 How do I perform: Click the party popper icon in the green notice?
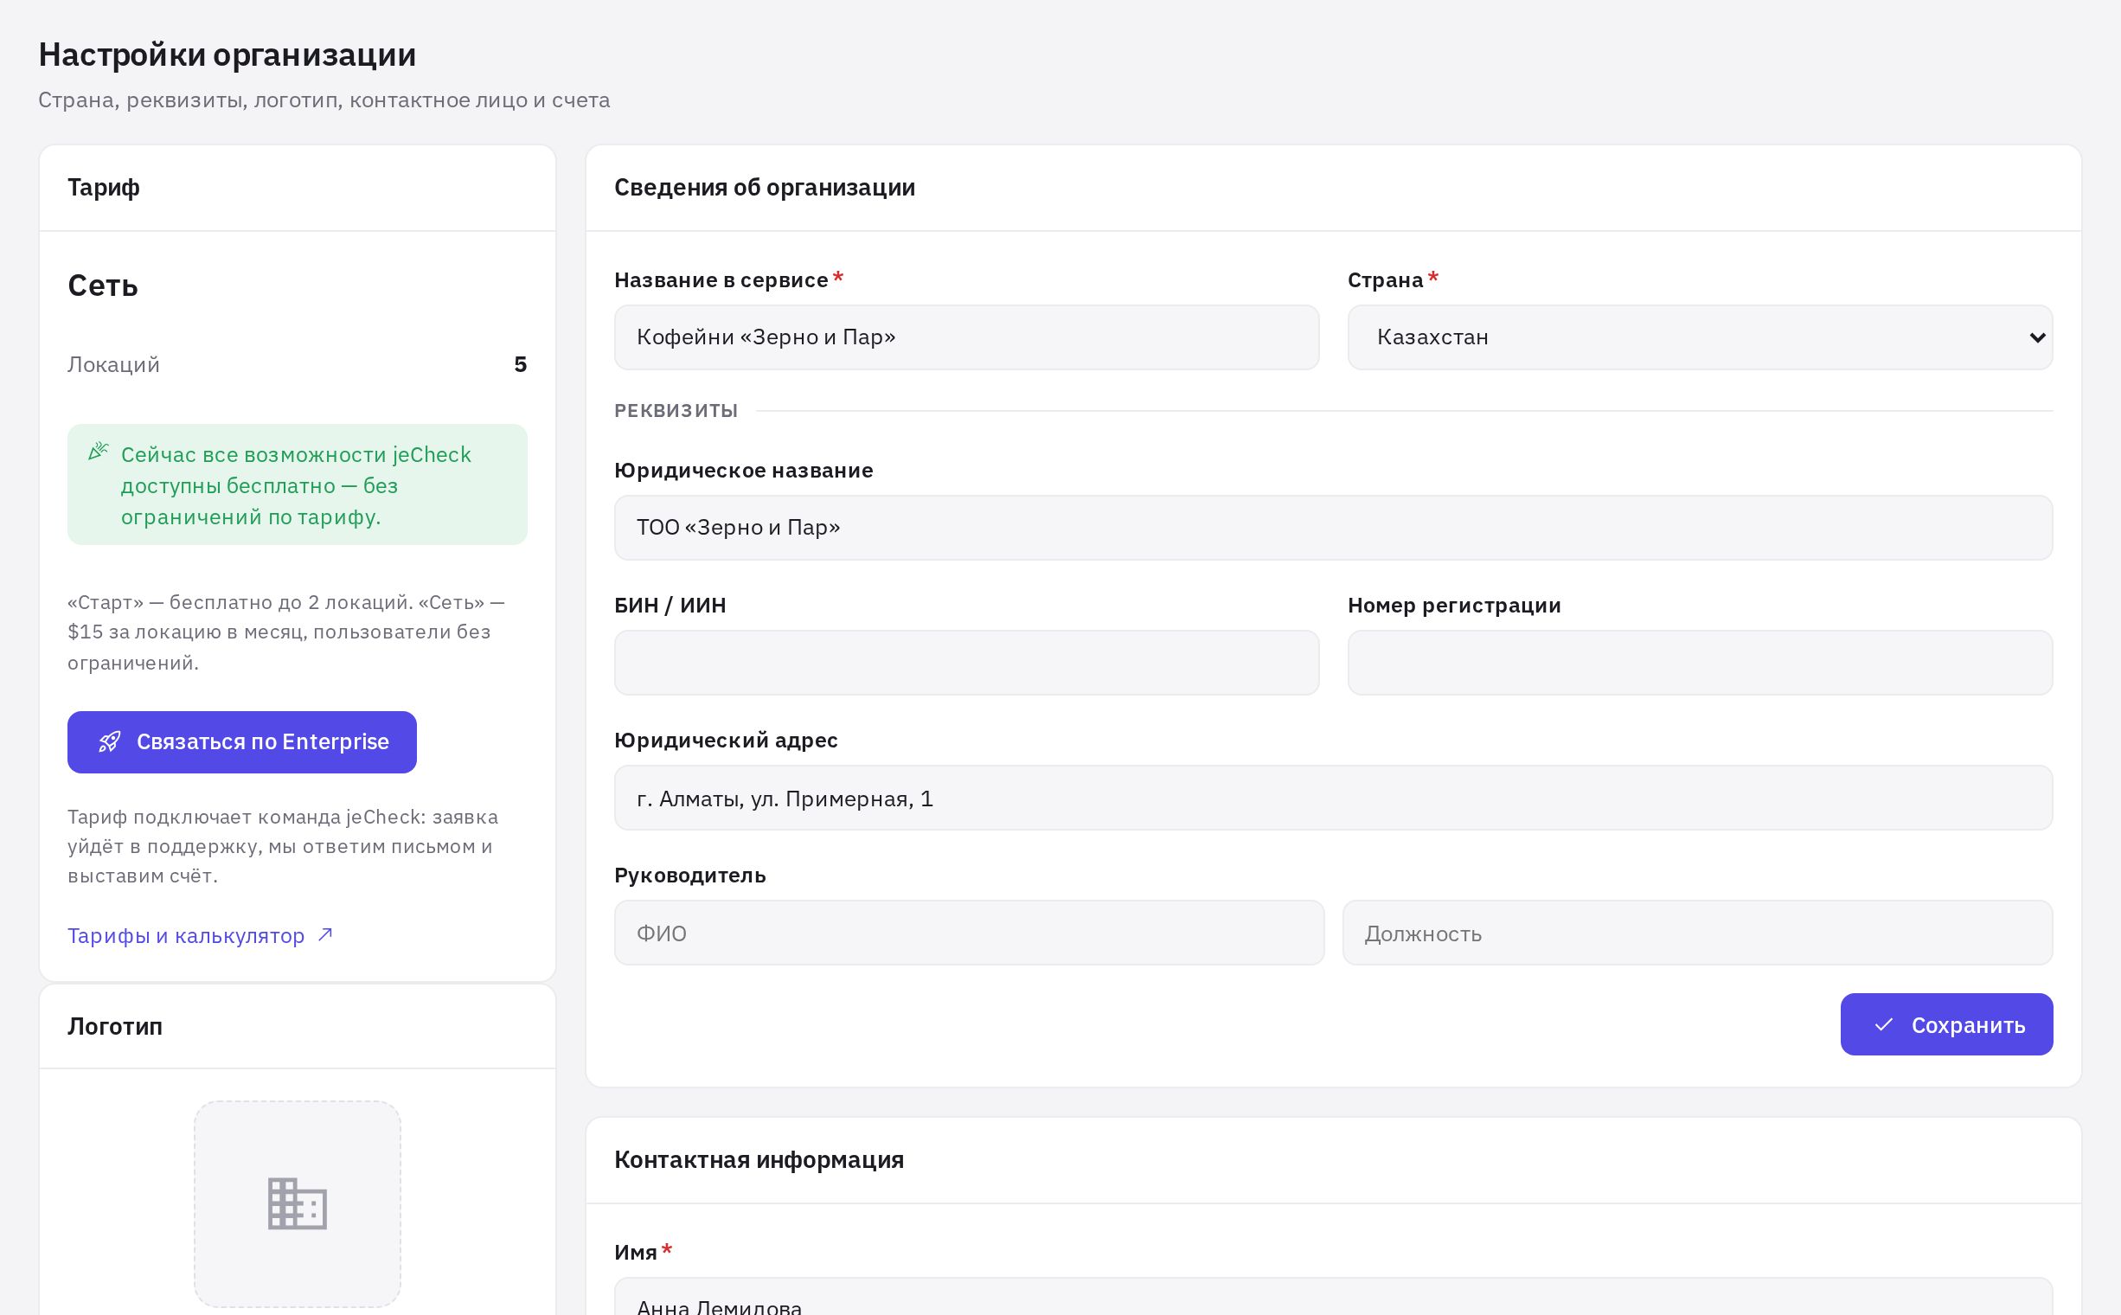[x=99, y=452]
